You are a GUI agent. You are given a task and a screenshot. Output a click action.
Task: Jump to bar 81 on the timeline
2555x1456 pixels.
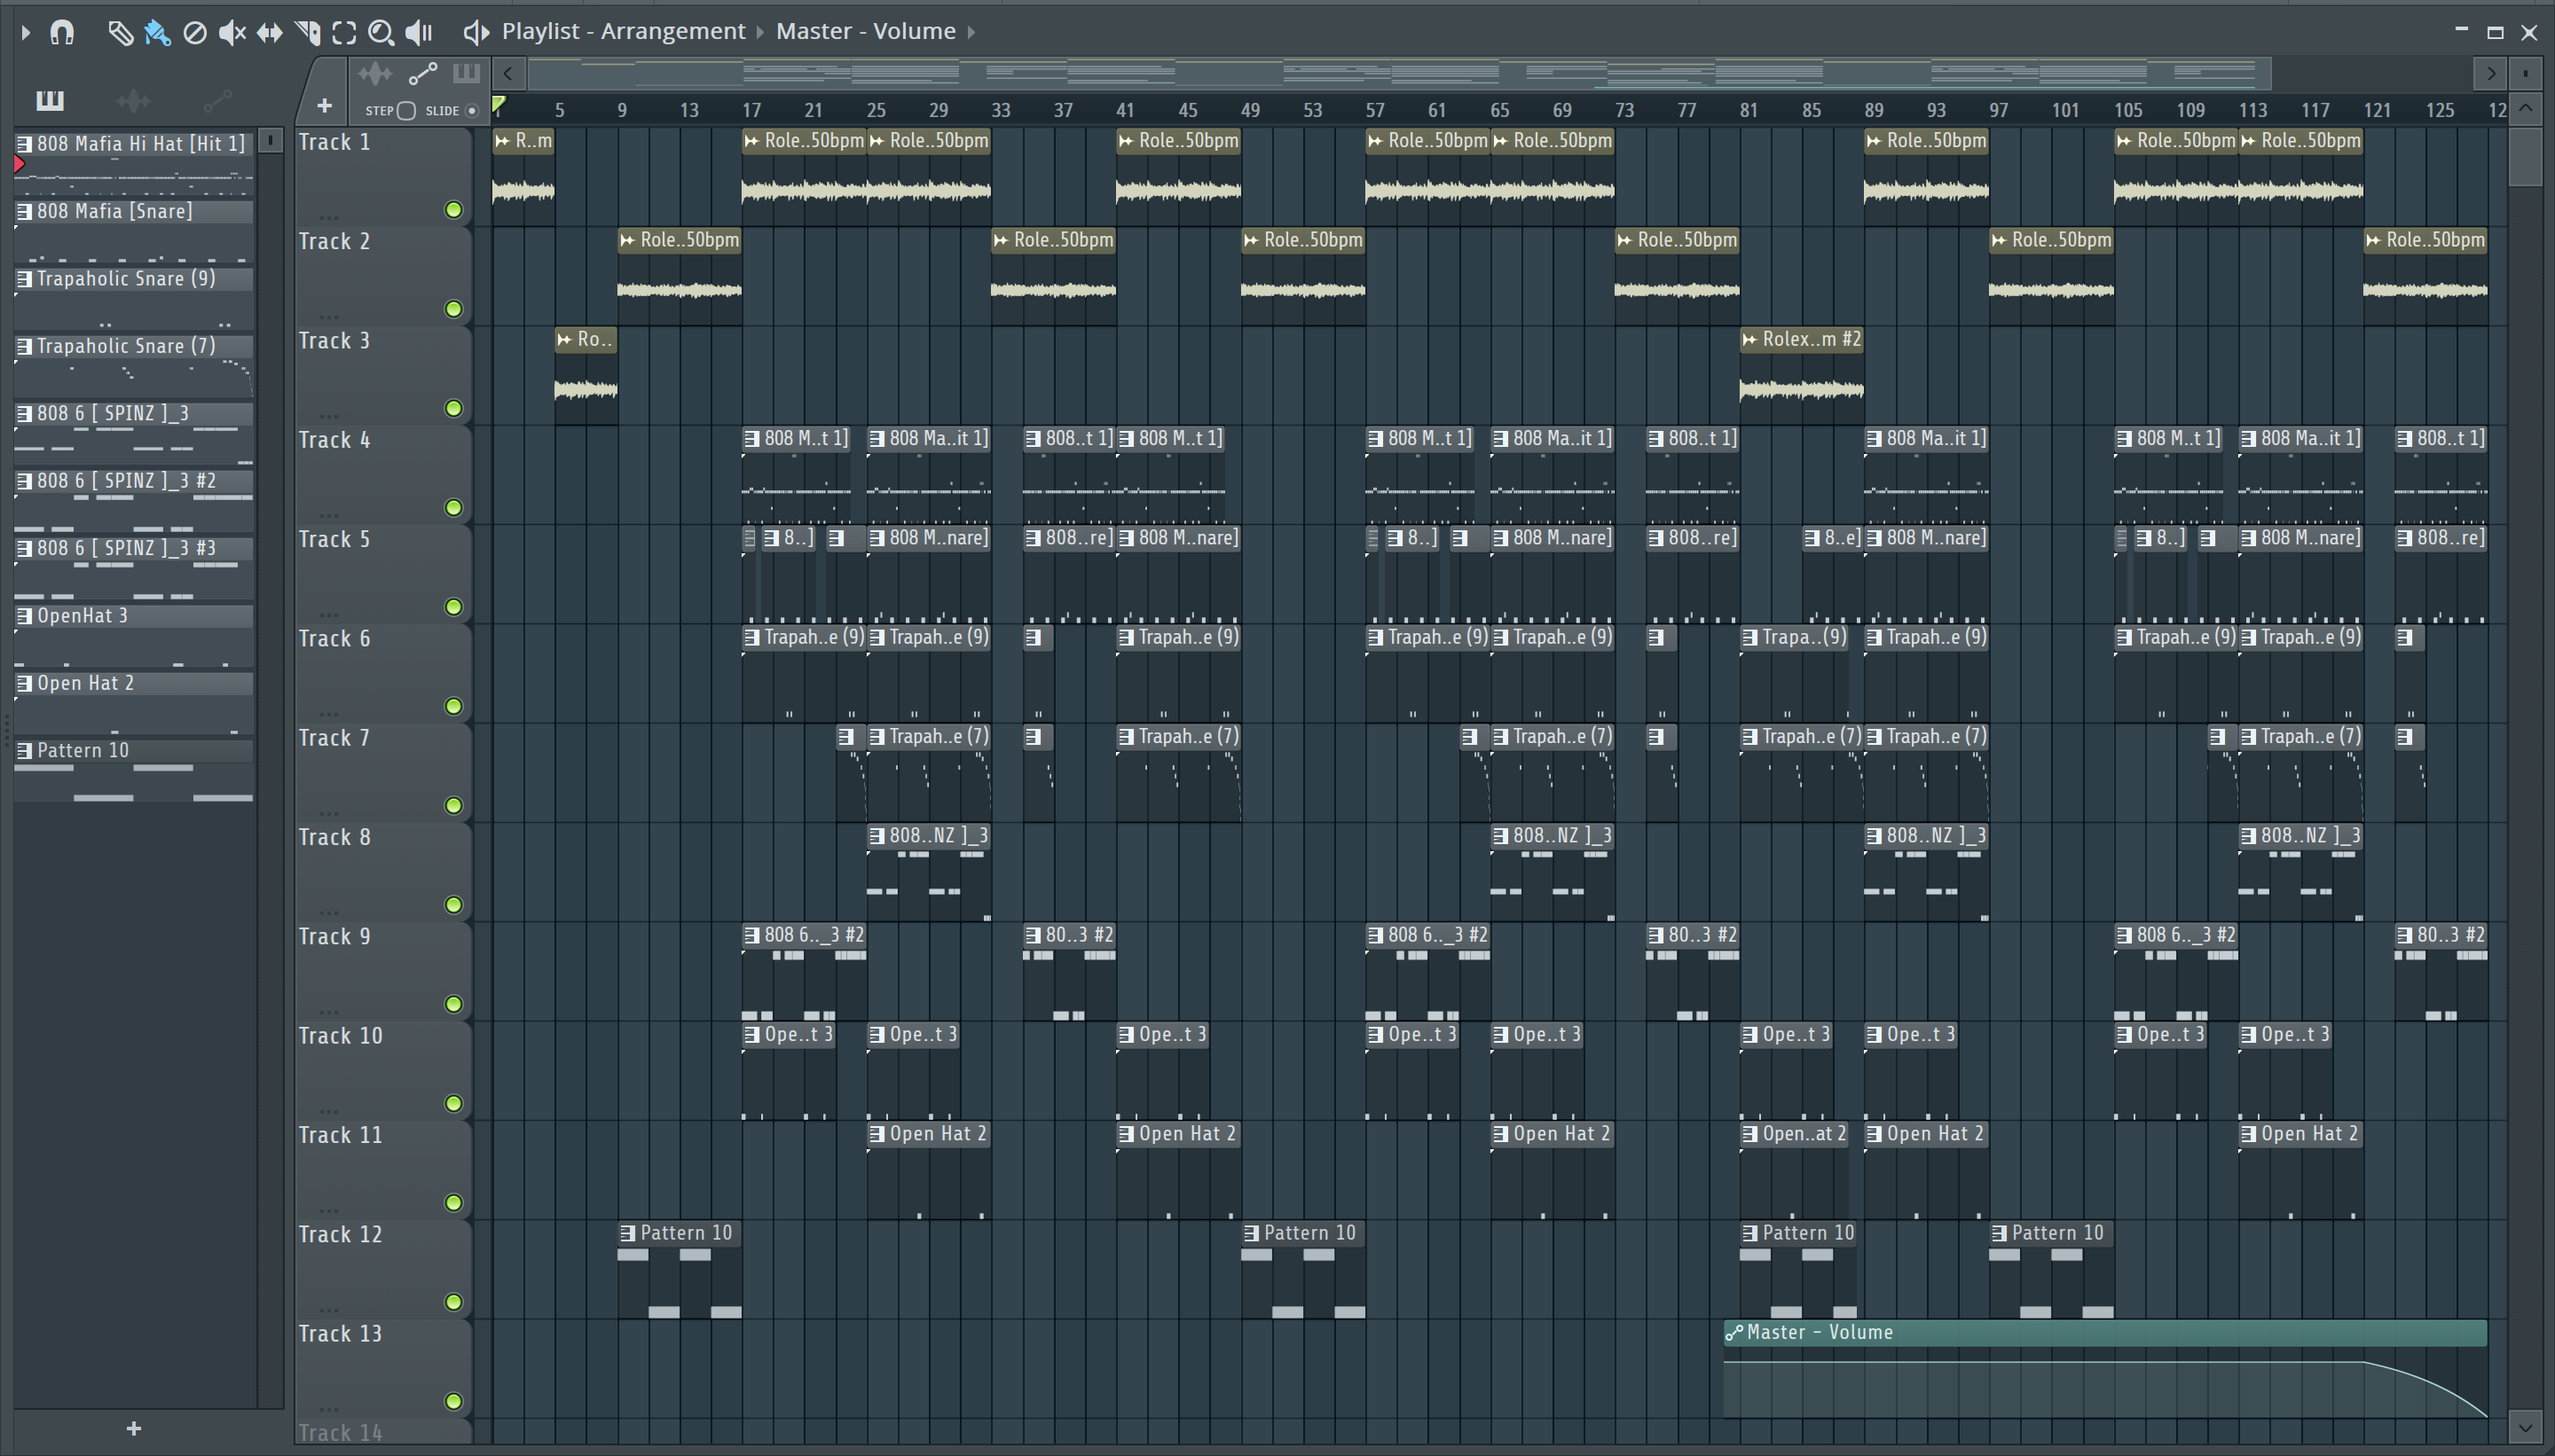pyautogui.click(x=1748, y=110)
